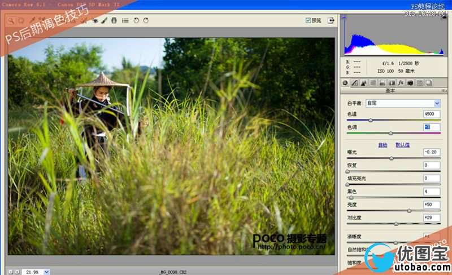Switch to the Tone Curve tab
The height and width of the screenshot is (275, 452).
355,82
